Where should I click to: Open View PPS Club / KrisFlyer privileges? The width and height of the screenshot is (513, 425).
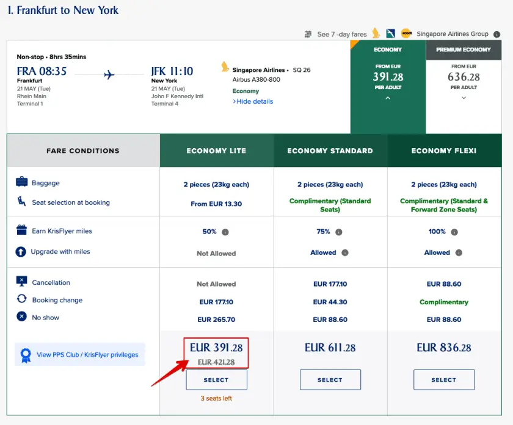point(87,354)
